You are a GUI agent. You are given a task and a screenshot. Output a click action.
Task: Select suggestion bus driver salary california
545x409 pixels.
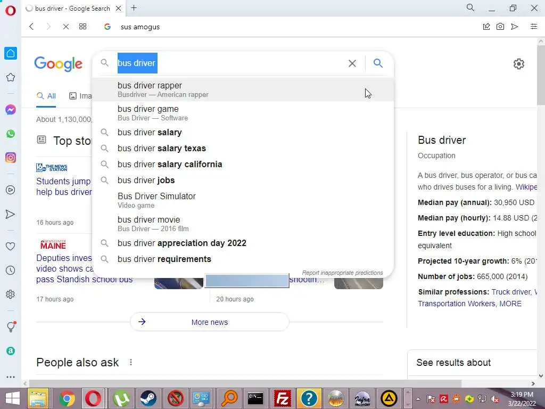(x=243, y=165)
